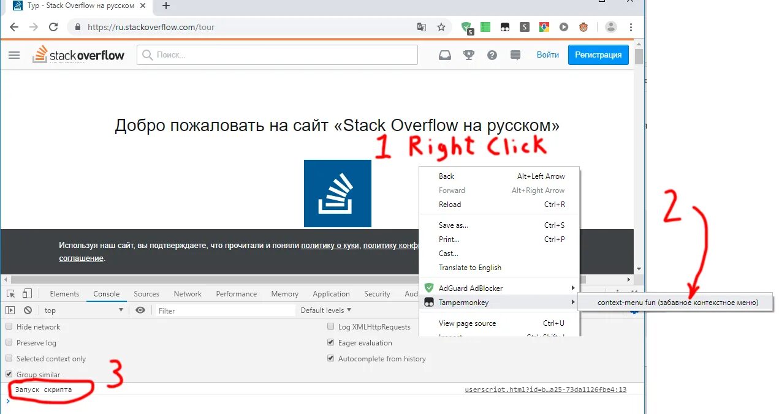The height and width of the screenshot is (414, 779).
Task: Enable the Hide network checkbox
Action: [9, 326]
